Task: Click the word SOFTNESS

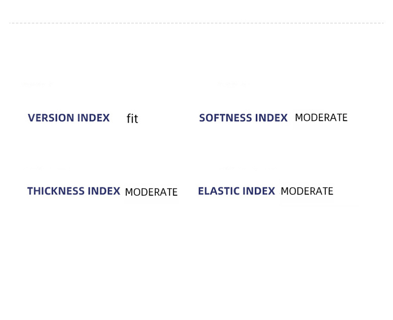Action: (x=226, y=118)
